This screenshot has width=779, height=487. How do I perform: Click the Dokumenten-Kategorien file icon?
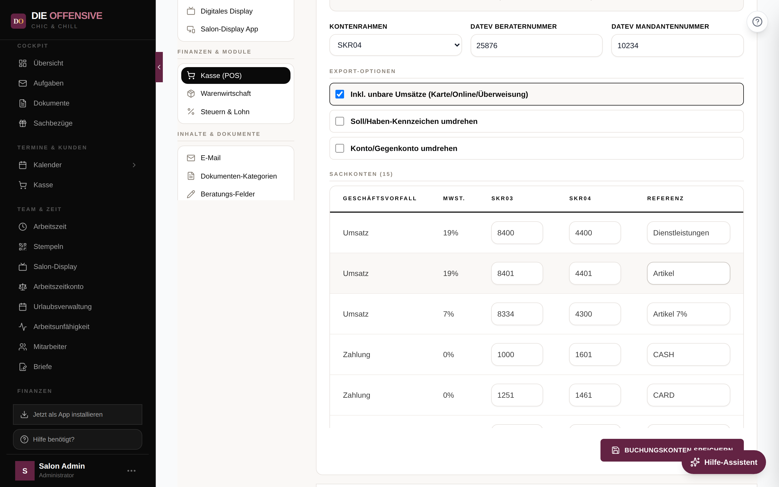[191, 176]
